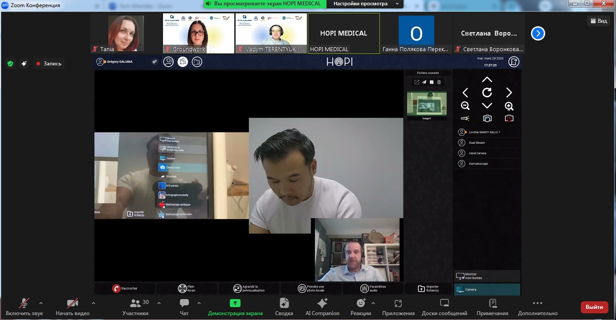Select Dermatoscope in the camera list

coord(478,164)
